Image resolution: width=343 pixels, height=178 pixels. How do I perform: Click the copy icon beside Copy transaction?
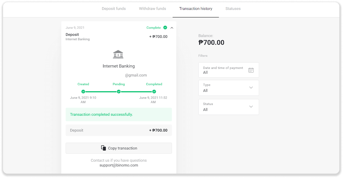[103, 148]
